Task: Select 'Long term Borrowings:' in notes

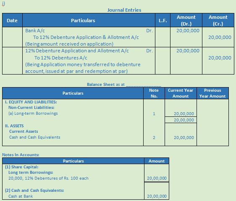Action: click(x=31, y=173)
